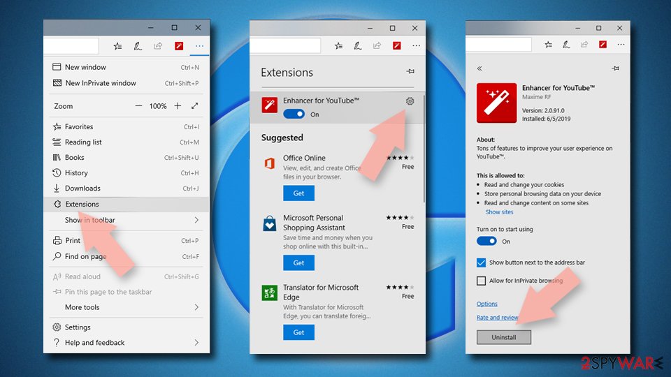The image size is (671, 377).
Task: Expand the Show in toolbar submenu
Action: [196, 220]
